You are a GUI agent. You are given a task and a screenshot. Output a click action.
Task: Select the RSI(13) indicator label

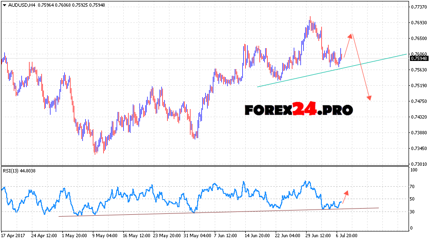11,171
